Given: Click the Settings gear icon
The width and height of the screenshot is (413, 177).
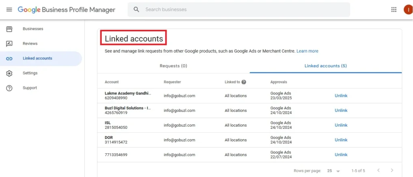Looking at the screenshot, I should click(9, 73).
